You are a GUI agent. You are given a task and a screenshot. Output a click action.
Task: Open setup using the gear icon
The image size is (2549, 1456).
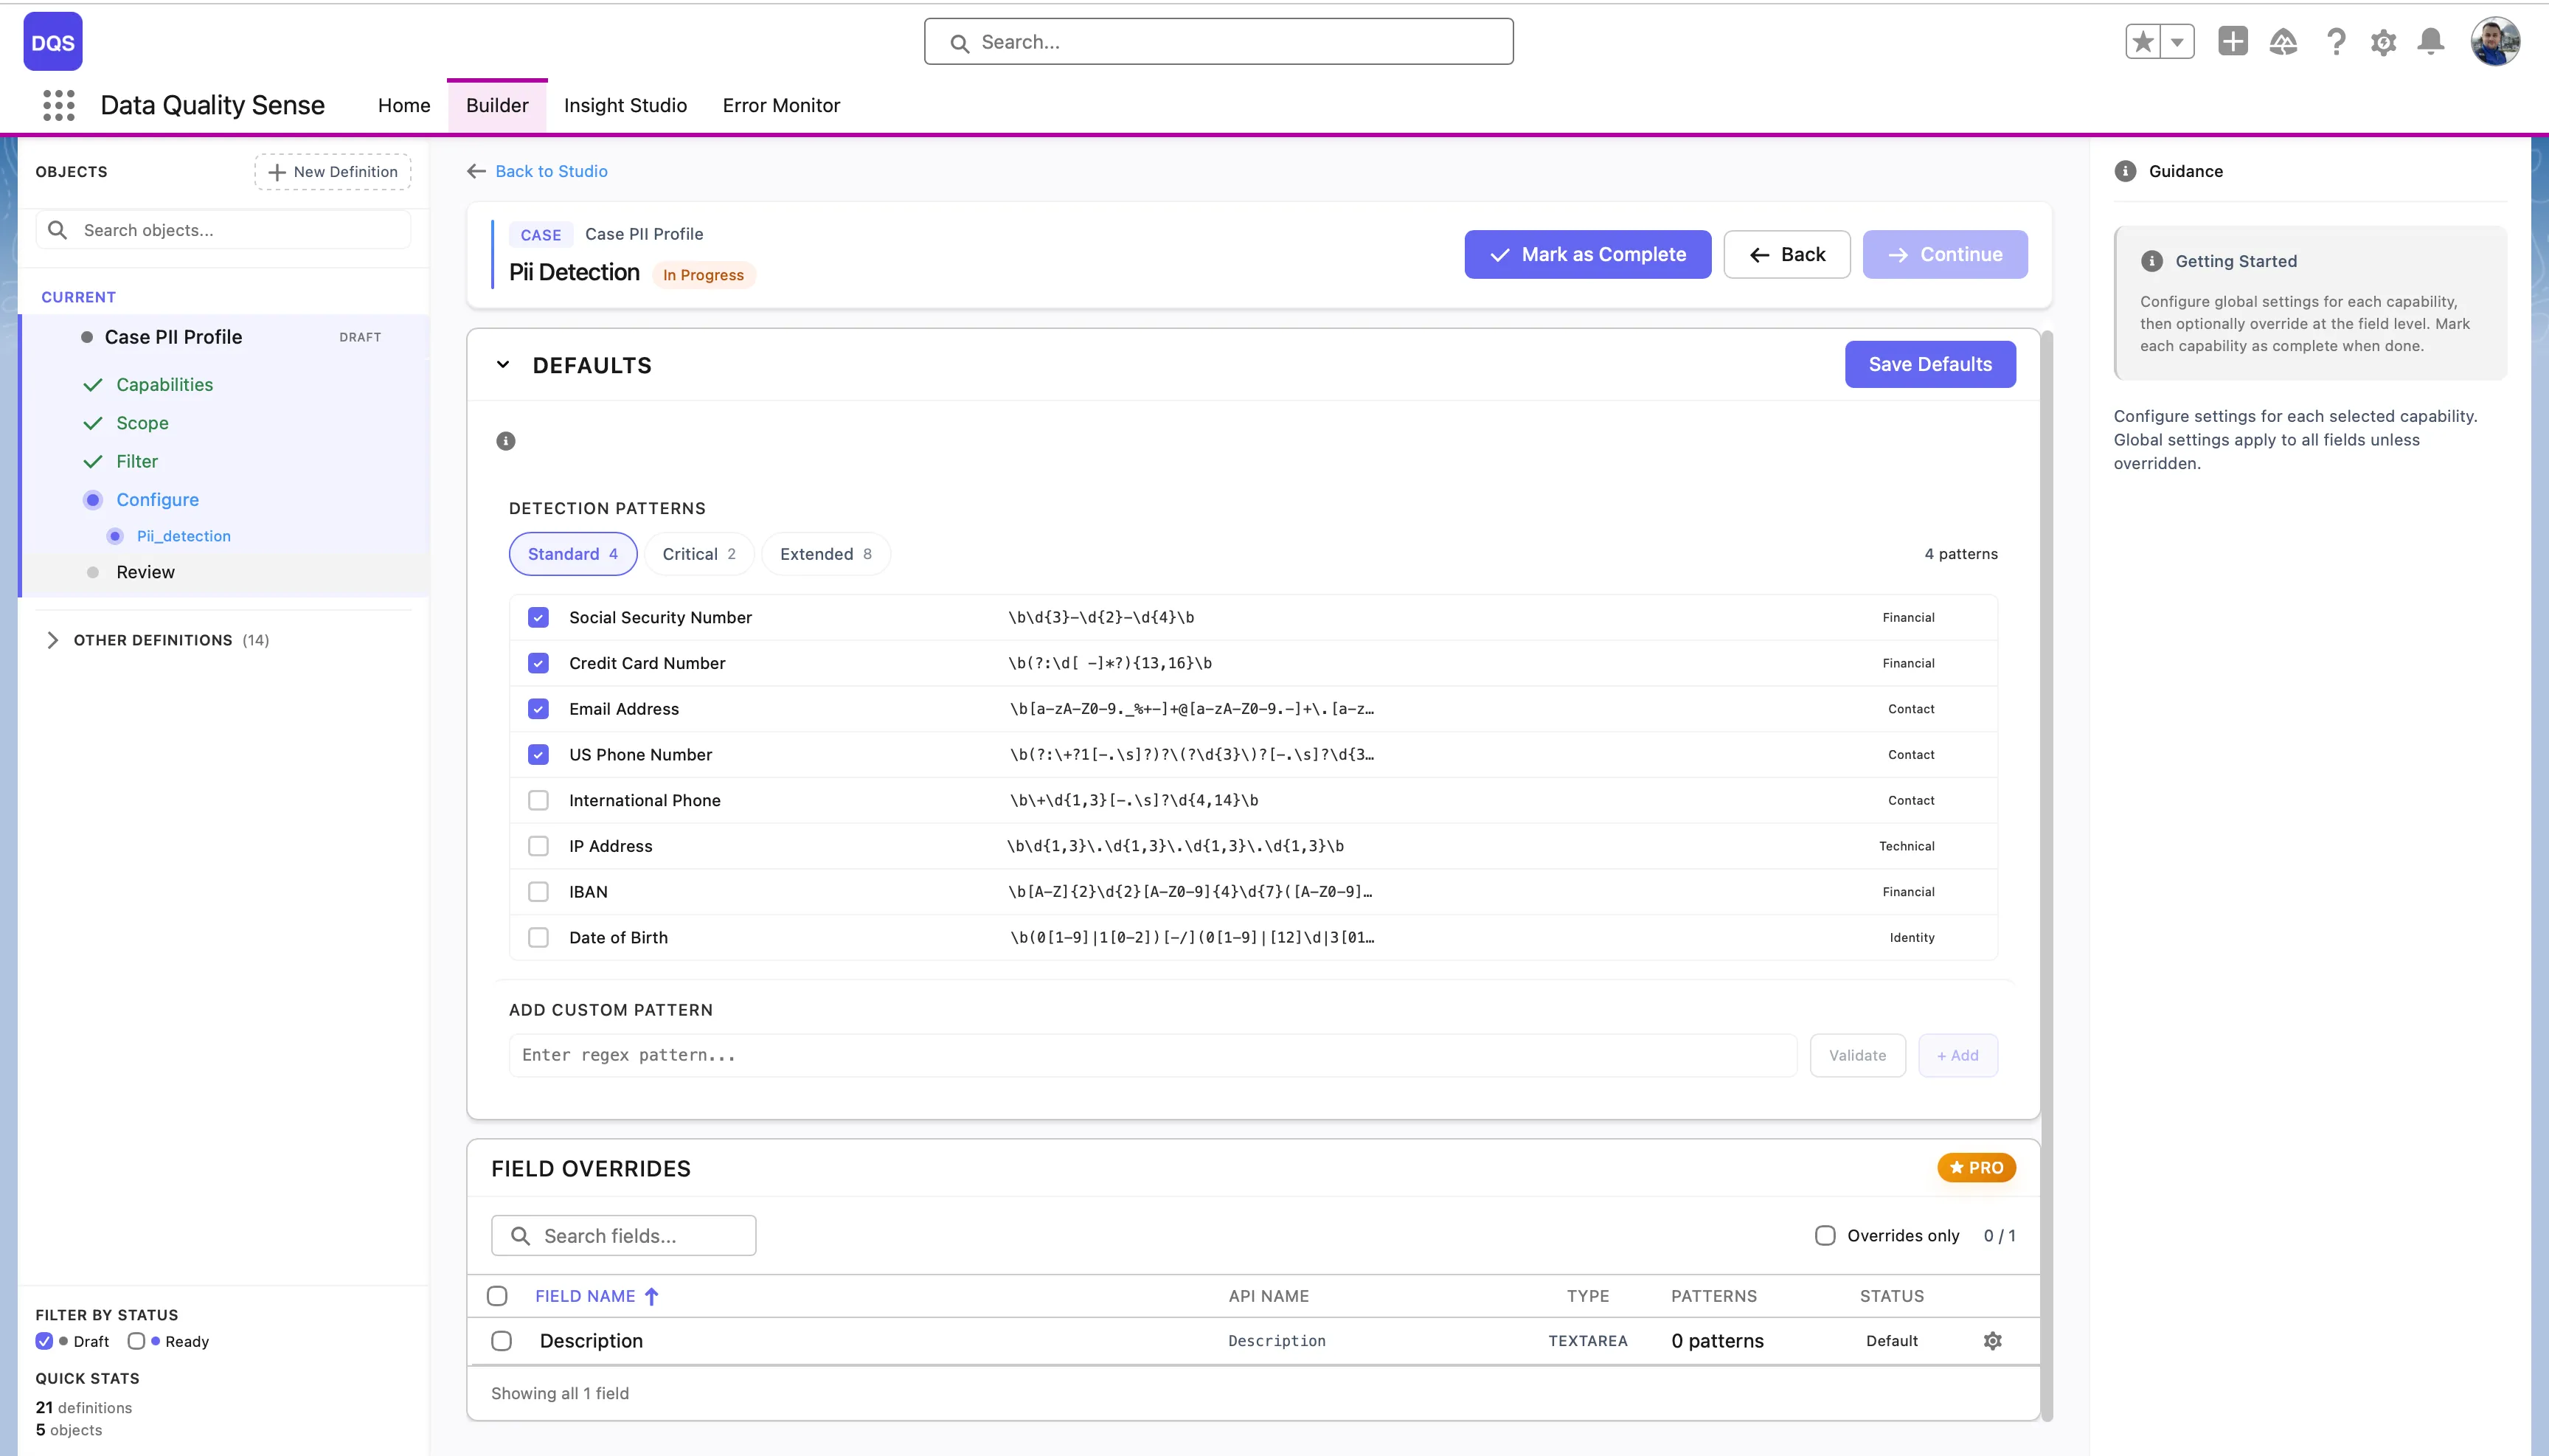pos(2383,41)
